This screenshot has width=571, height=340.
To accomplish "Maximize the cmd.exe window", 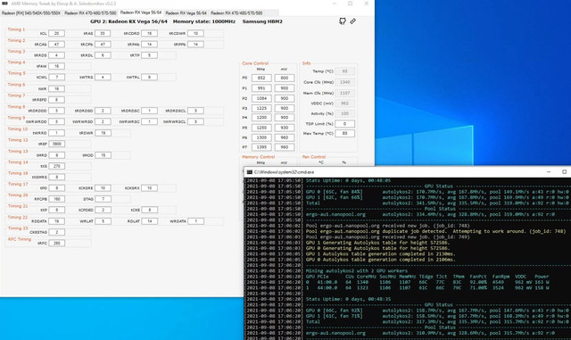I will pos(564,172).
